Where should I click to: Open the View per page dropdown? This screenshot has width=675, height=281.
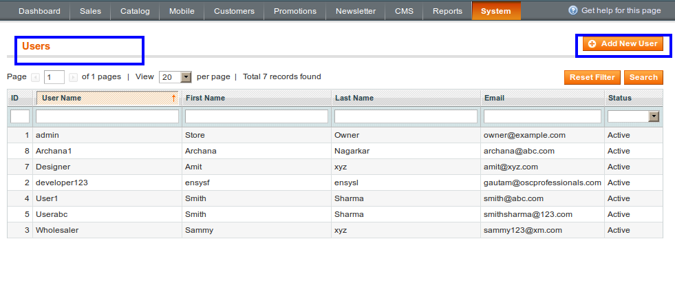[185, 77]
